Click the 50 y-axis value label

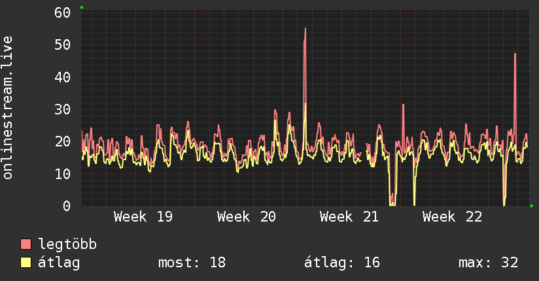(x=62, y=45)
